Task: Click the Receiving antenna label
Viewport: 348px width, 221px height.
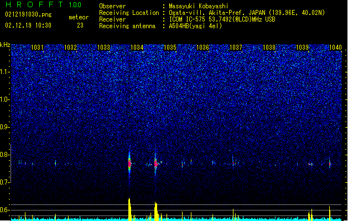Action: coord(127,26)
